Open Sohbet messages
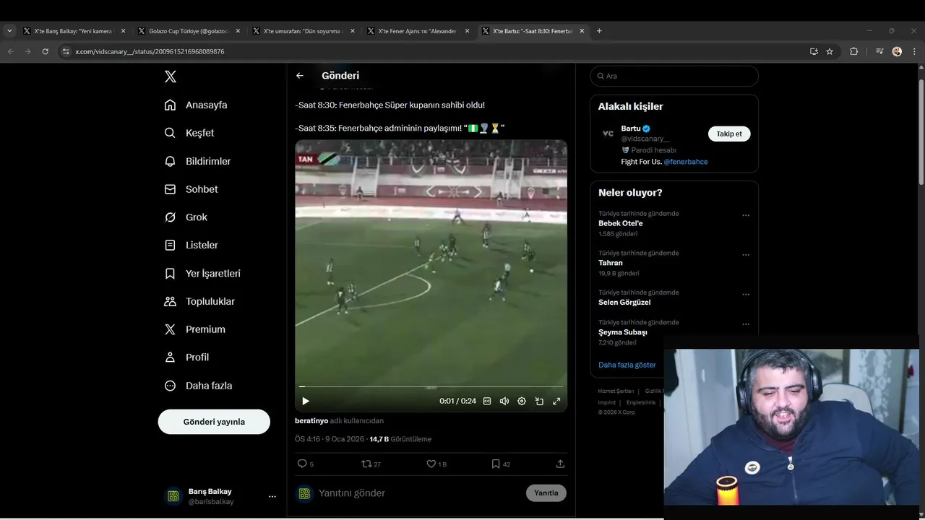This screenshot has width=925, height=520. click(x=191, y=189)
